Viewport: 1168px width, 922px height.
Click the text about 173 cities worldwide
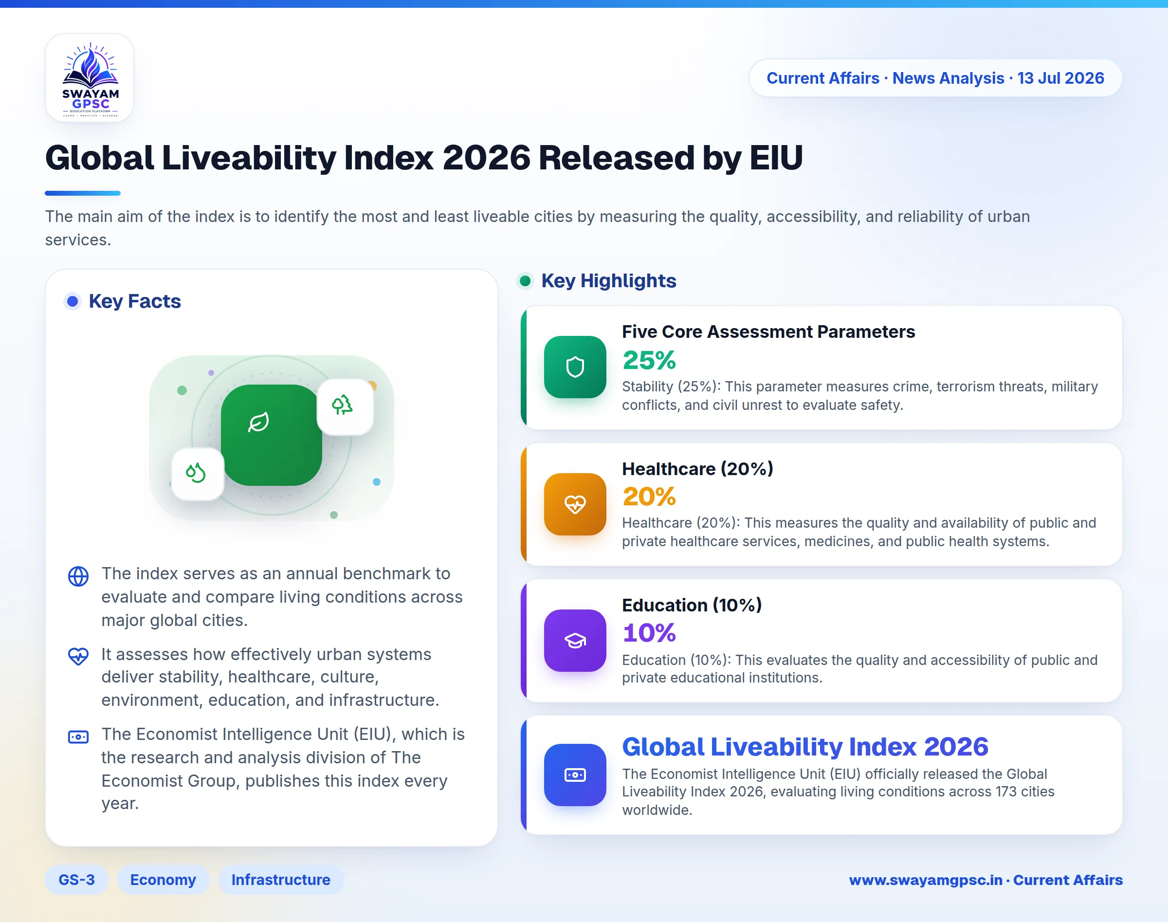pos(838,792)
